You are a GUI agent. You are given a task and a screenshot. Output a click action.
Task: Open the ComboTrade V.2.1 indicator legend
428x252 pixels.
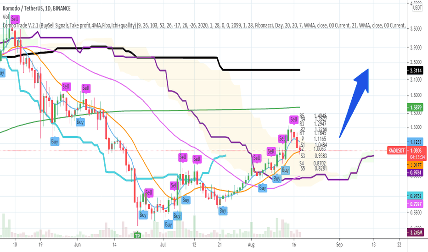coord(204,25)
